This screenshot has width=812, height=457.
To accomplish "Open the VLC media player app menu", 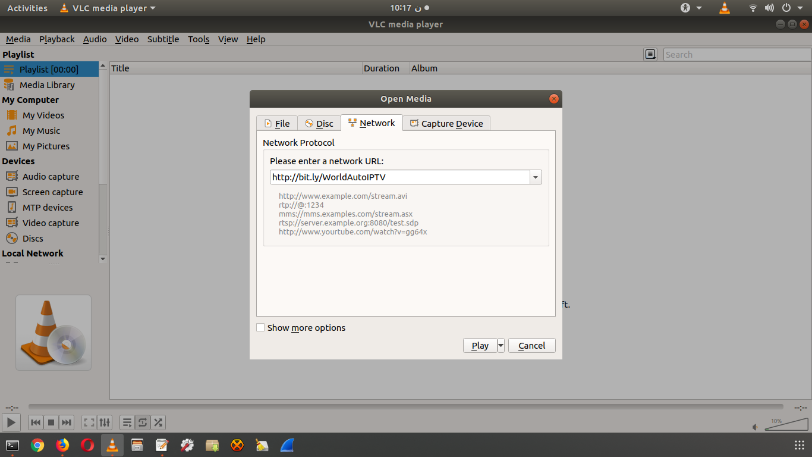I will click(x=108, y=8).
